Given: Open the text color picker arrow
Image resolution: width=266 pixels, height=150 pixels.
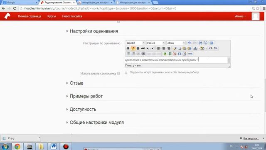Looking at the screenshot, I should tap(199, 48).
